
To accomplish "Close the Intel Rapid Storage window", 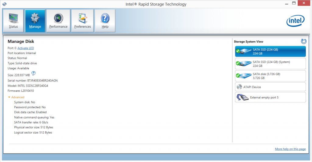I will [x=303, y=4].
